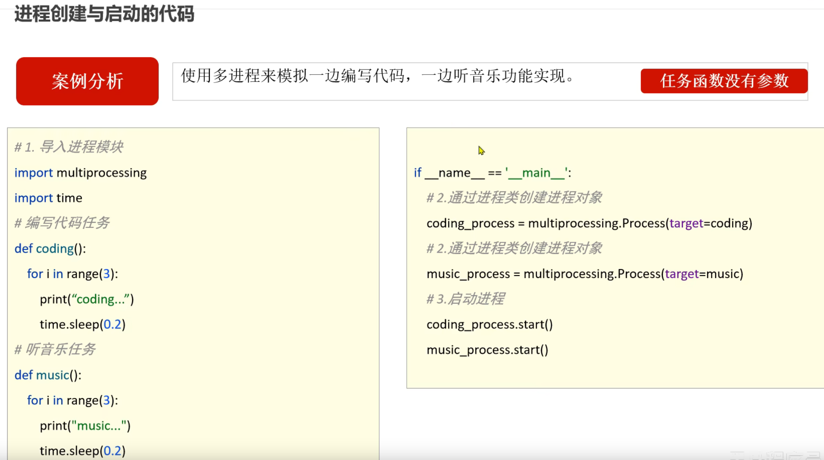Image resolution: width=824 pixels, height=460 pixels.
Task: Click the red 任务函数没有参数 badge
Action: 724,81
